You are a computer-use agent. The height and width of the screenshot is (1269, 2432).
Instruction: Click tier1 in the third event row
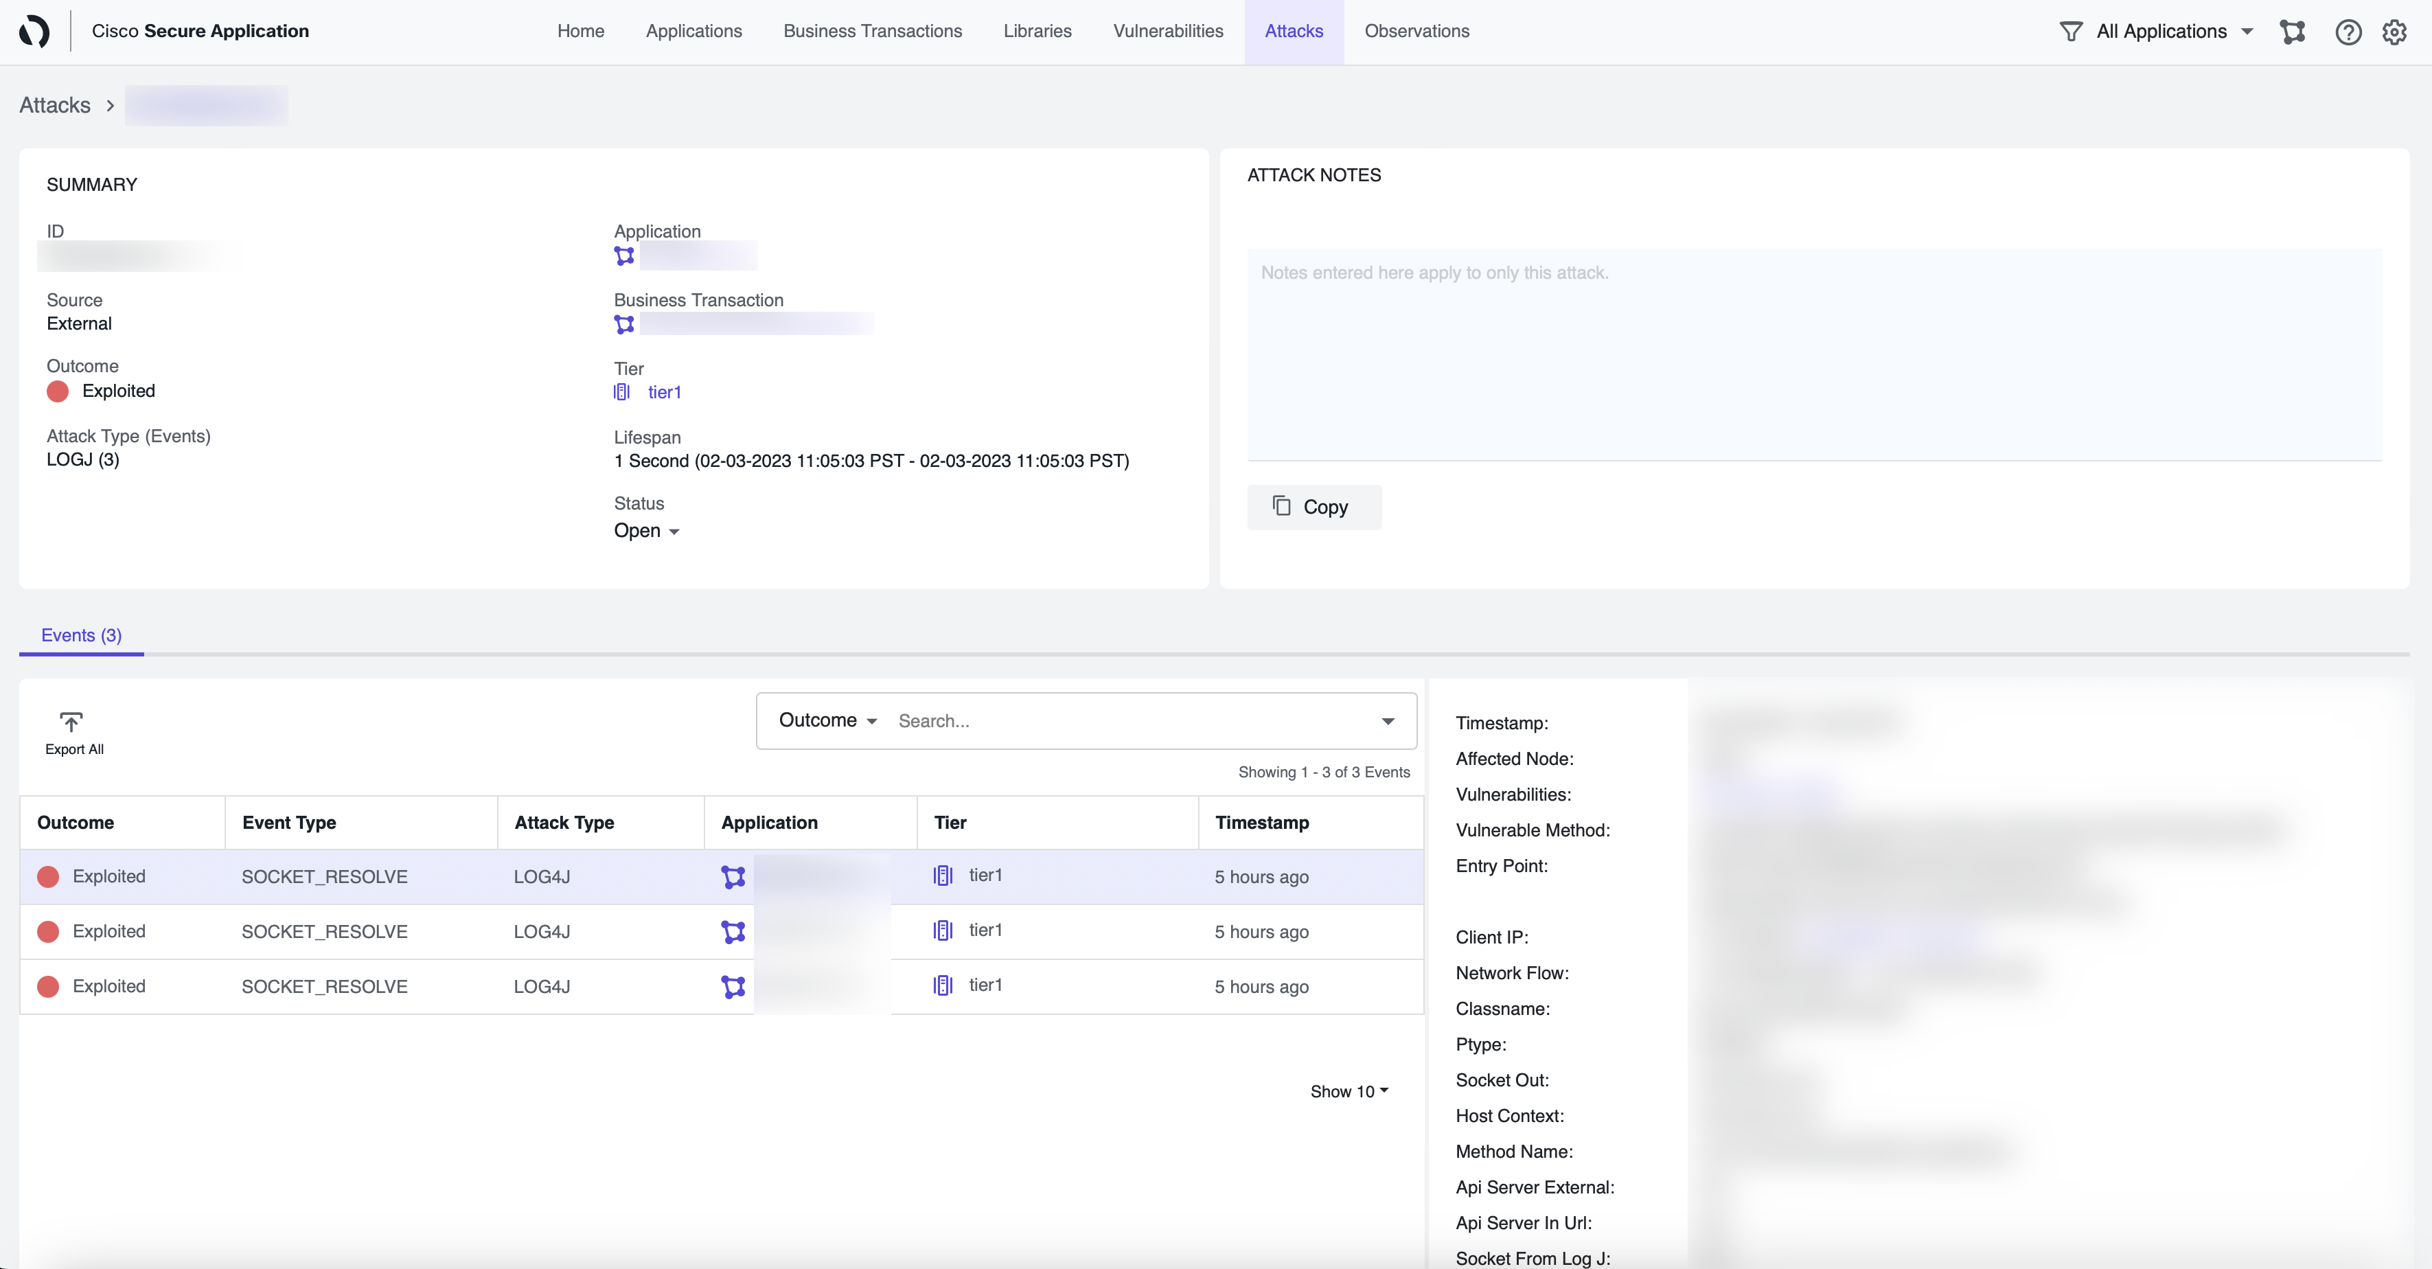[986, 985]
